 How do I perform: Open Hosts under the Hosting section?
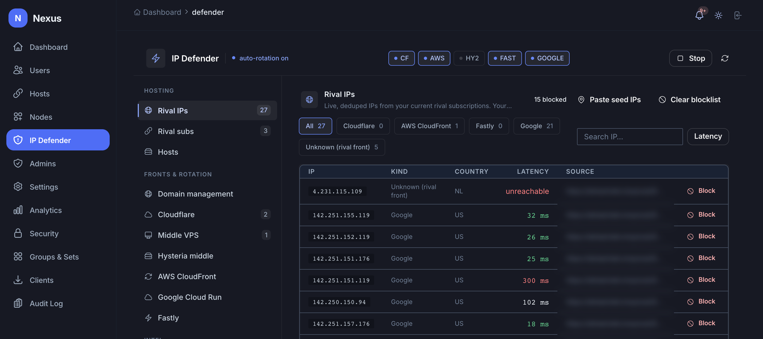207,152
